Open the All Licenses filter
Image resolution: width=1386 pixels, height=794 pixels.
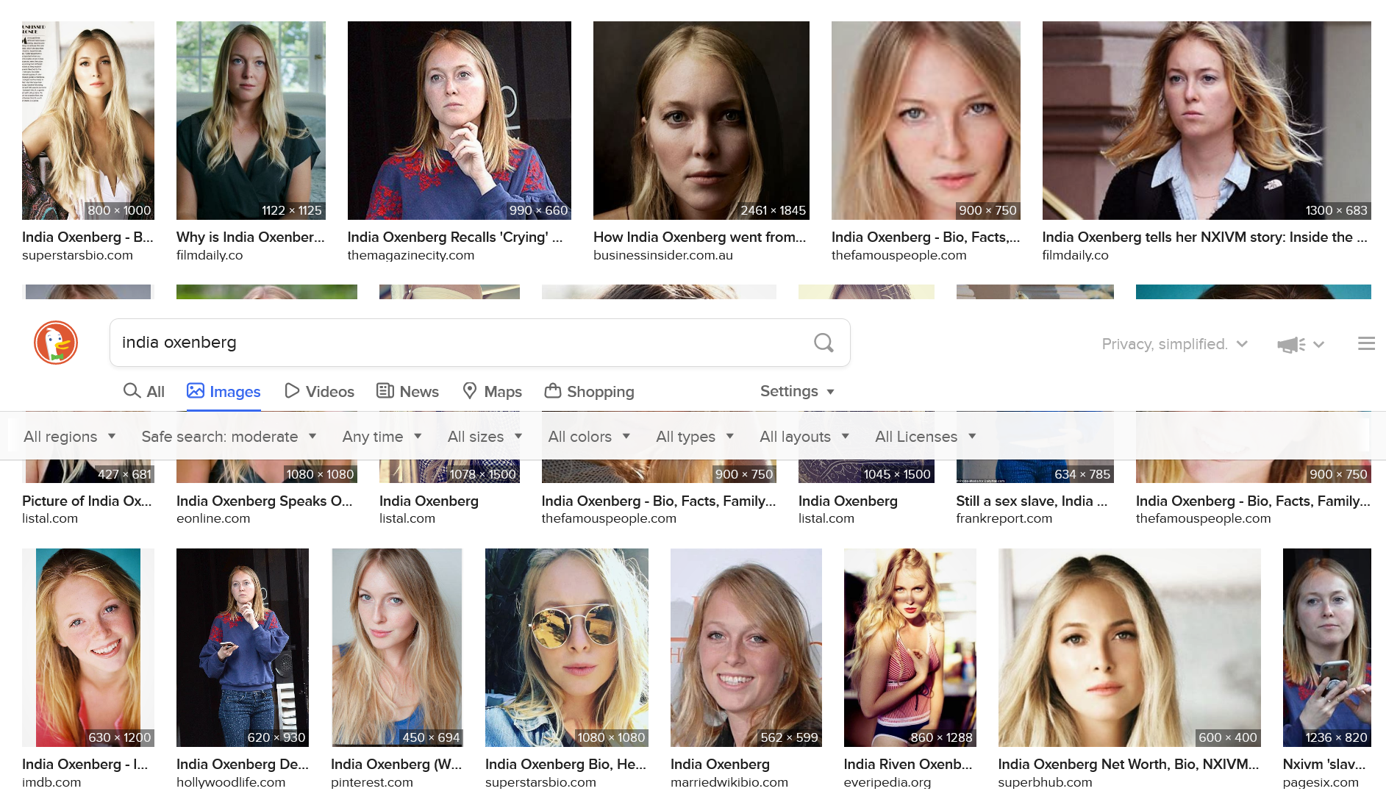click(x=925, y=437)
